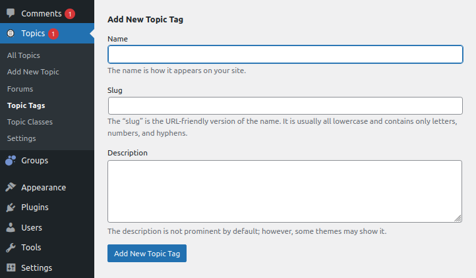This screenshot has width=476, height=278.
Task: Click the Settings sliders icon
Action: click(x=11, y=268)
